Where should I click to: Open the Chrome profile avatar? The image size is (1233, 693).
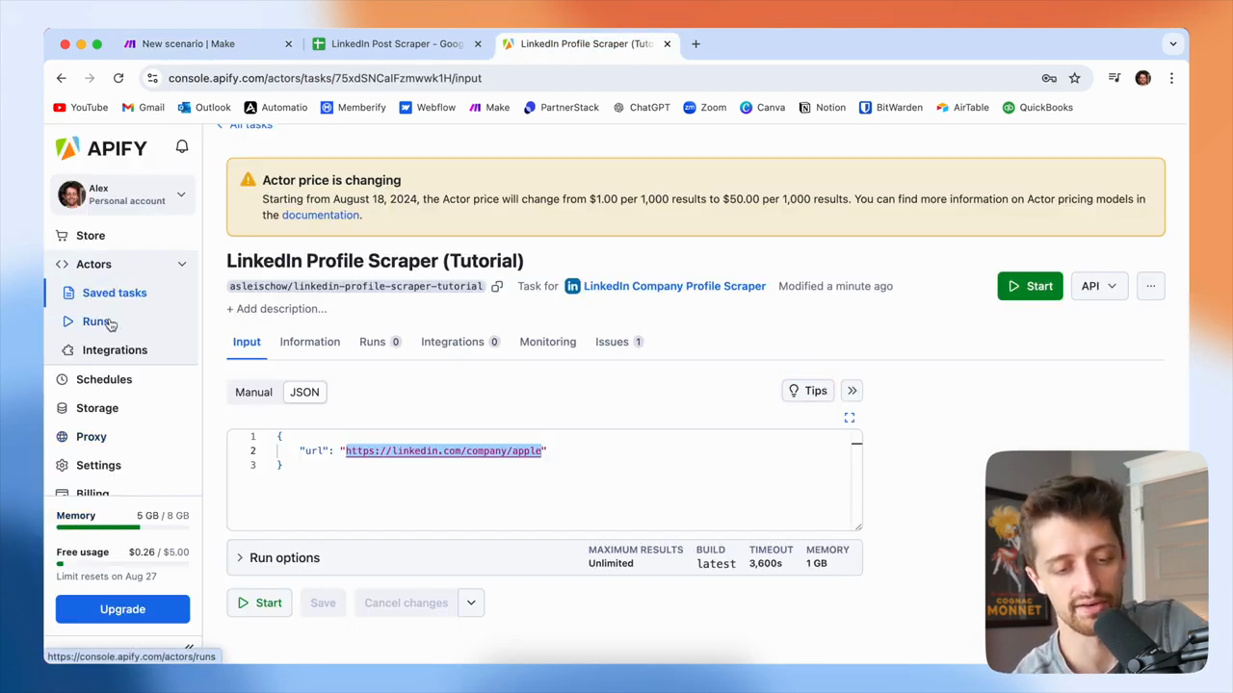1142,78
